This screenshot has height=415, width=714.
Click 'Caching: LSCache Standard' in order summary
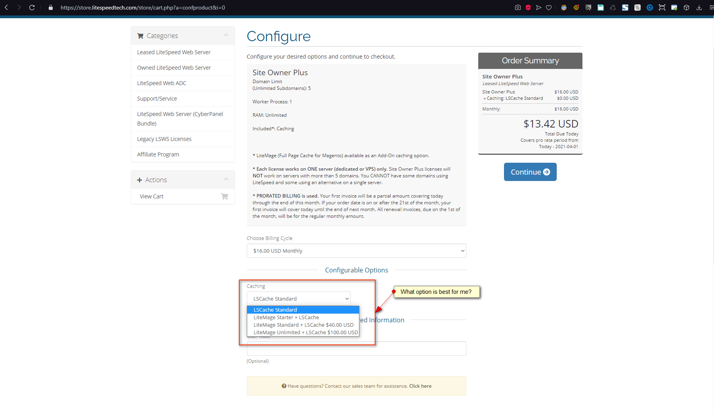(515, 98)
